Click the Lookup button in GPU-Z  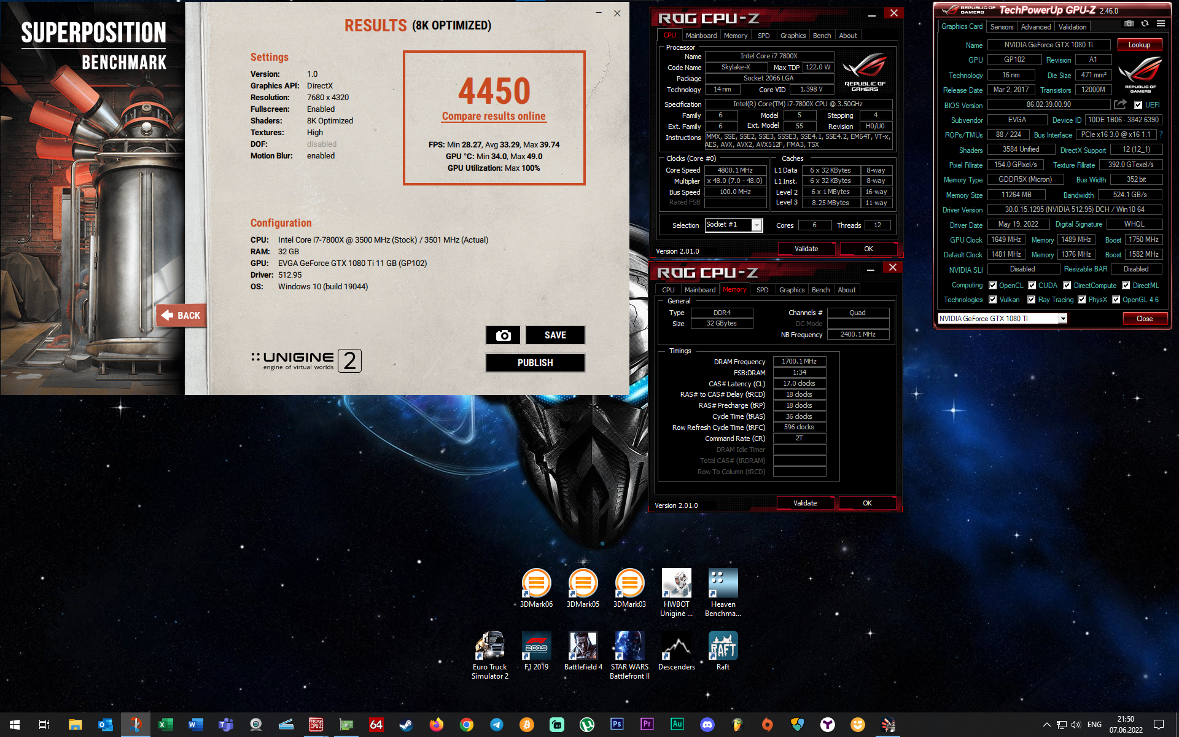[1139, 45]
